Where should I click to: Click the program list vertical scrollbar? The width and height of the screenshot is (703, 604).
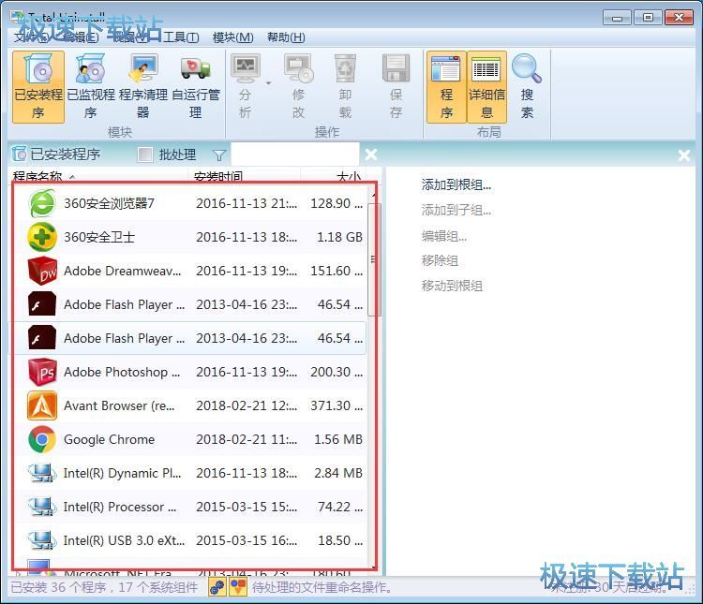coord(374,260)
